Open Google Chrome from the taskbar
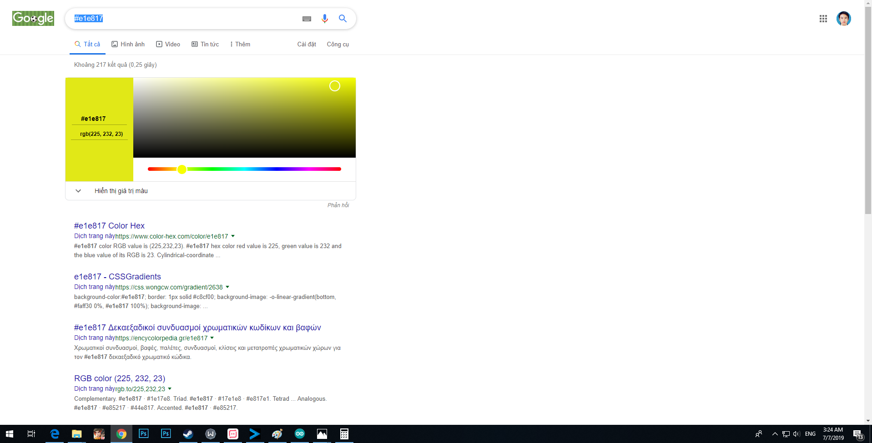Viewport: 872px width, 443px height. (121, 434)
